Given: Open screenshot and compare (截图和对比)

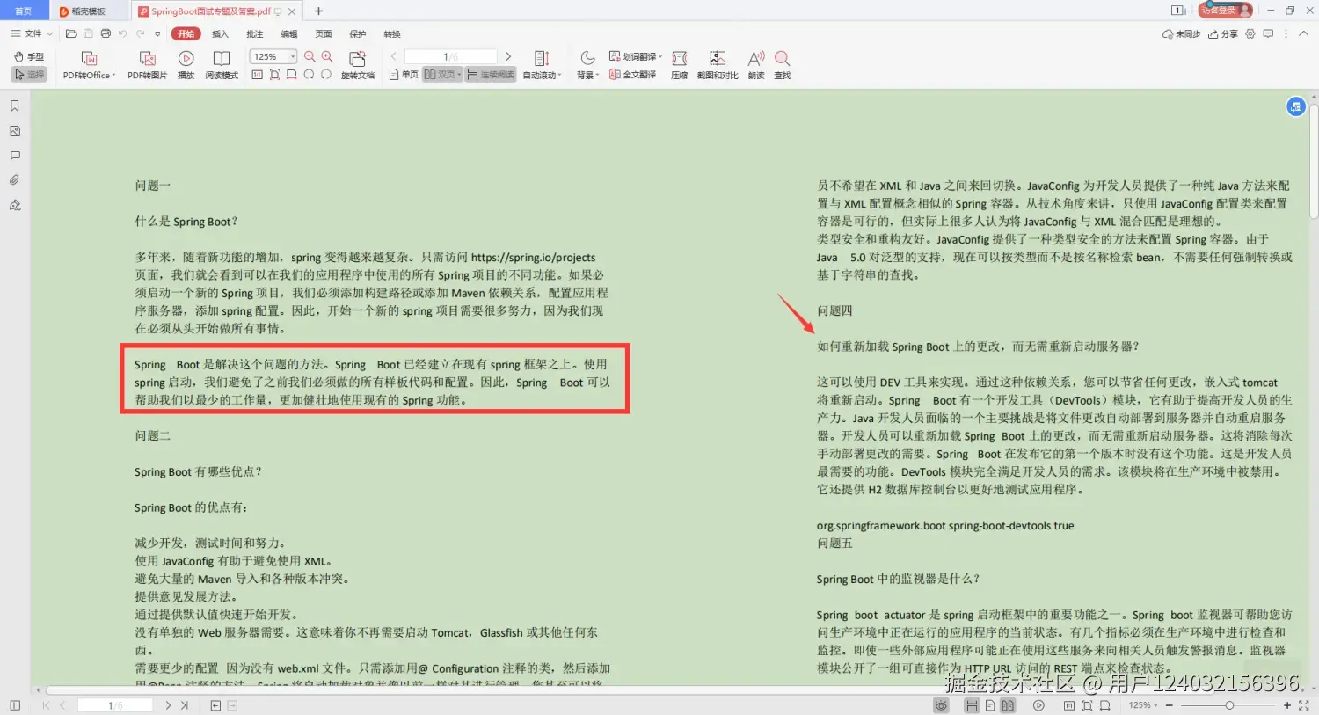Looking at the screenshot, I should [718, 65].
